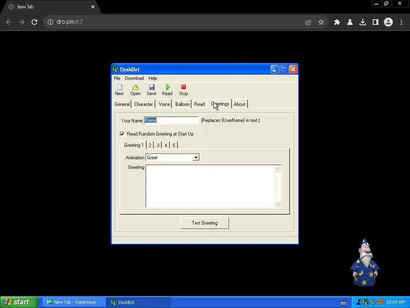Switch to the Voice tab

click(164, 104)
